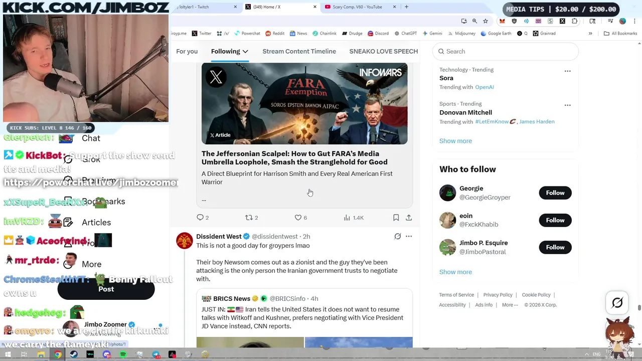The image size is (642, 361).
Task: Repost the Jeffersonian Scalpel article post
Action: 249,218
